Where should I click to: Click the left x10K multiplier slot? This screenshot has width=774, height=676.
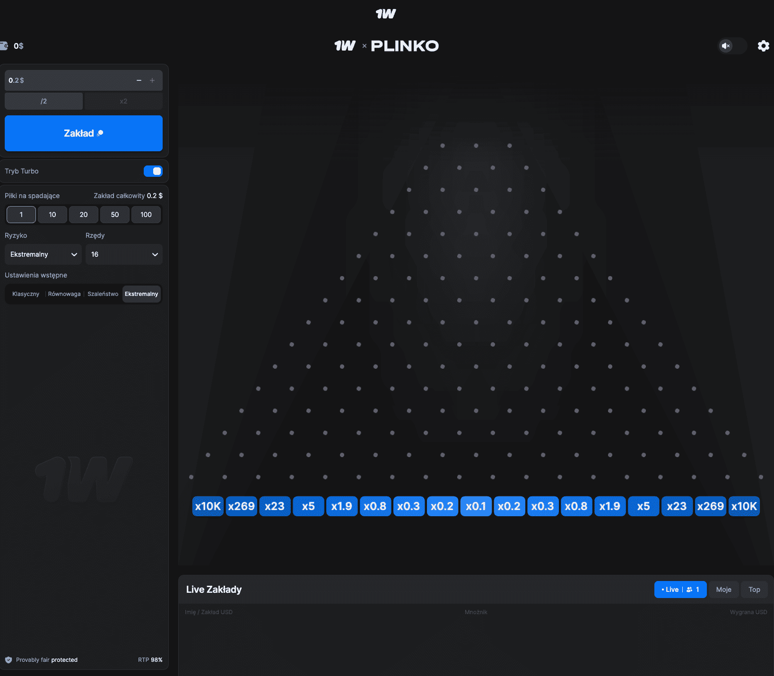coord(208,506)
